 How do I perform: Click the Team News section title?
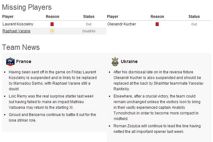[21, 47]
